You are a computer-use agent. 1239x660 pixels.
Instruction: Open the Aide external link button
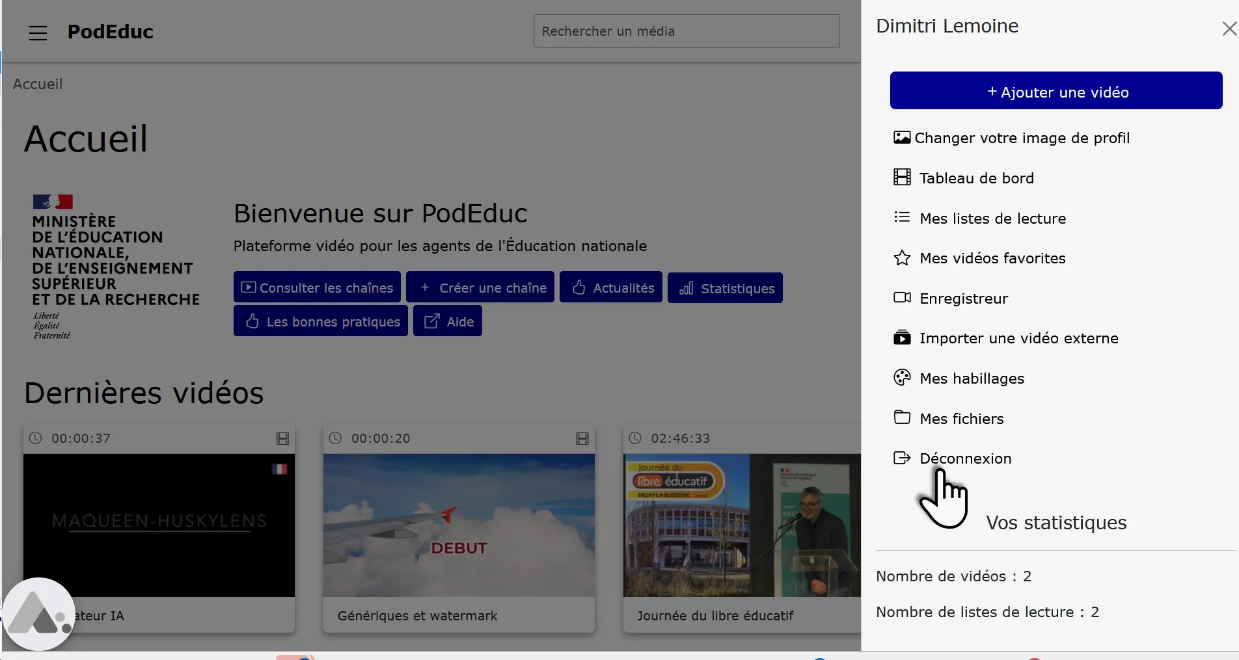[448, 321]
